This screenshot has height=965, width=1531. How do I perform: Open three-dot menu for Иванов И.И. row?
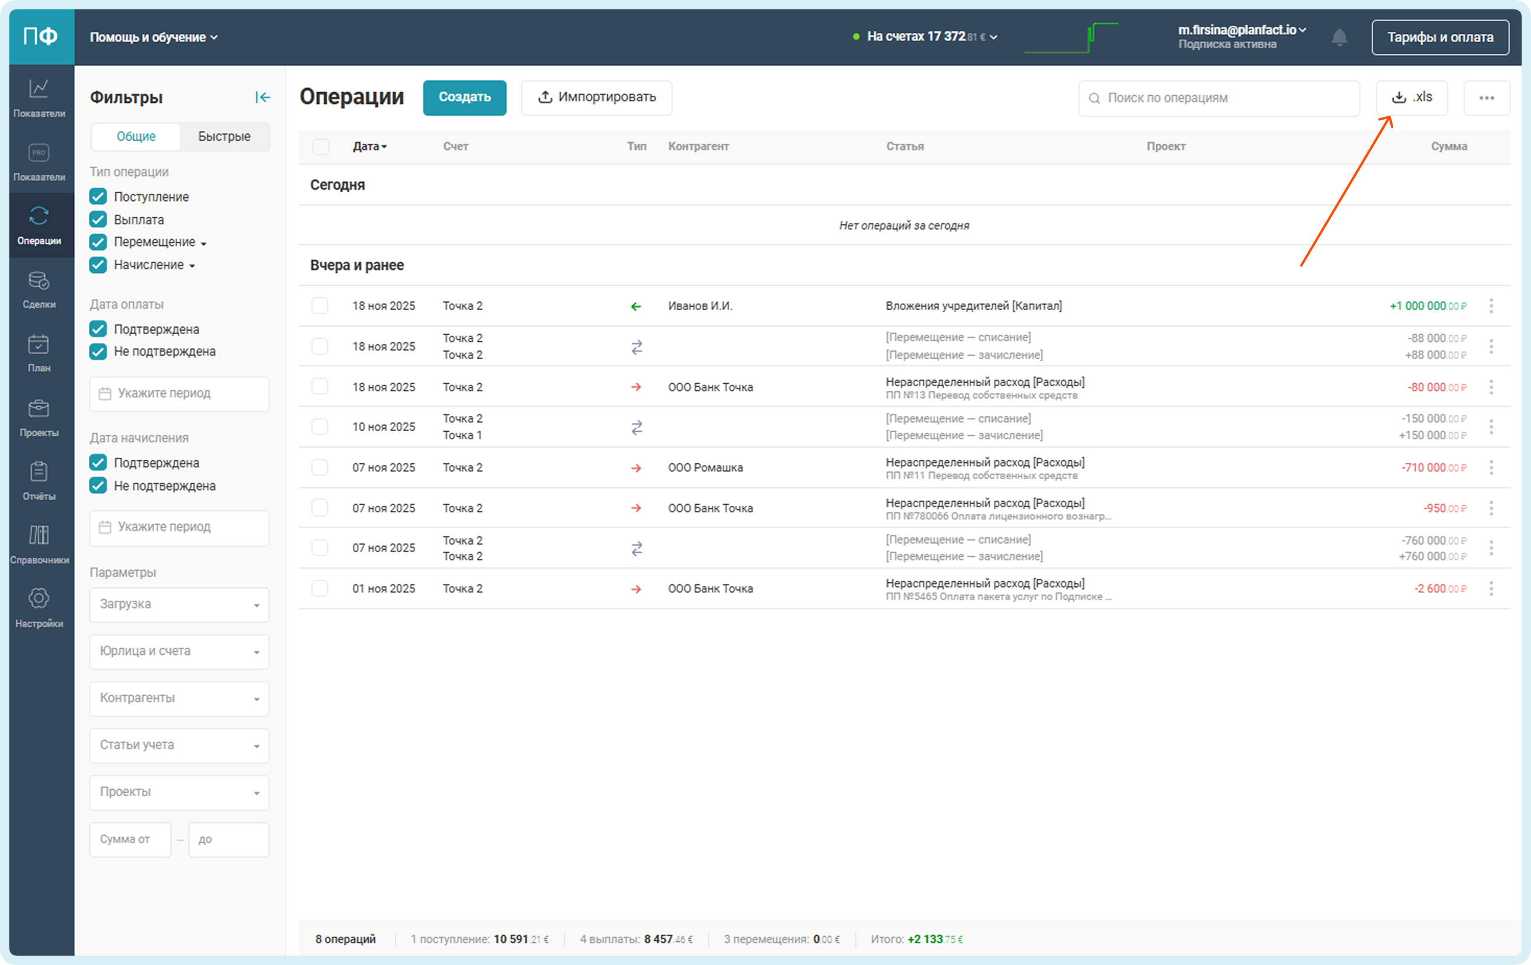(x=1490, y=306)
